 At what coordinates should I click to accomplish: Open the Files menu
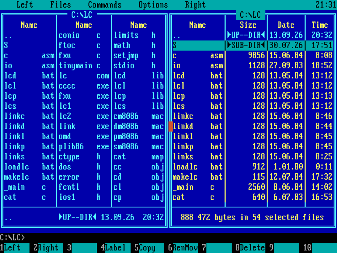(60, 5)
